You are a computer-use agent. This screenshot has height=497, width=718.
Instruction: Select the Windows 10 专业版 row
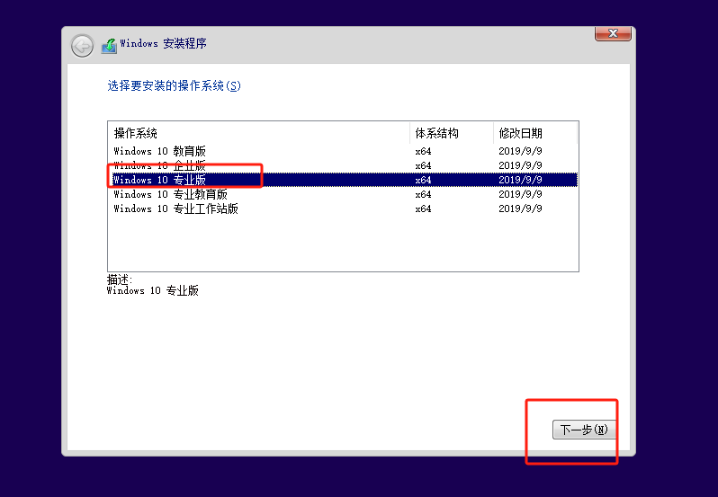(x=343, y=180)
